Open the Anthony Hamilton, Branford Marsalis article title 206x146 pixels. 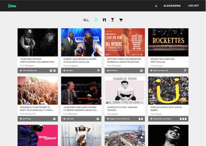[124, 61]
